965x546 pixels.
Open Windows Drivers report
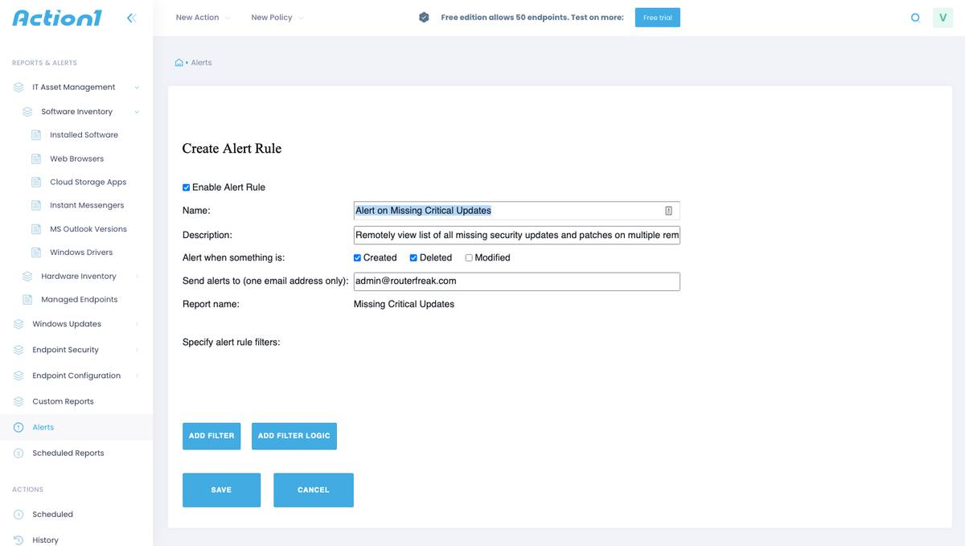click(80, 252)
